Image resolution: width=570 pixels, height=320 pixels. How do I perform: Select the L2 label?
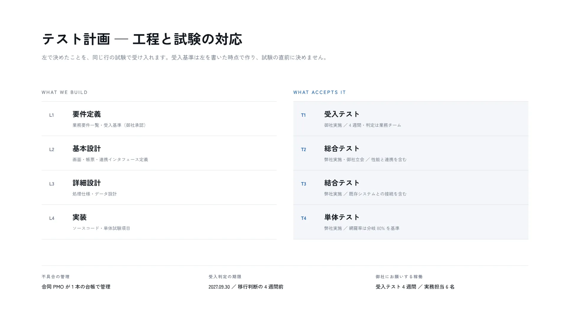(x=52, y=150)
